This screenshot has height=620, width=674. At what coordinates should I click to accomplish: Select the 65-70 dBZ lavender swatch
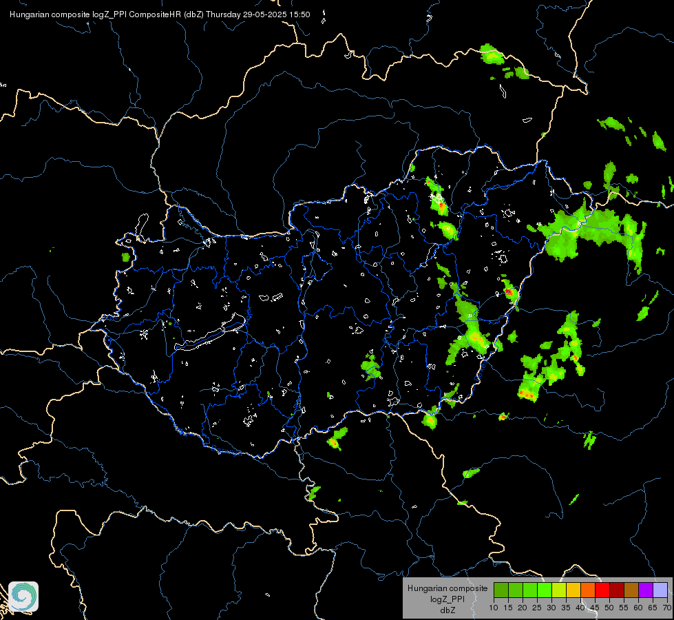pos(660,590)
